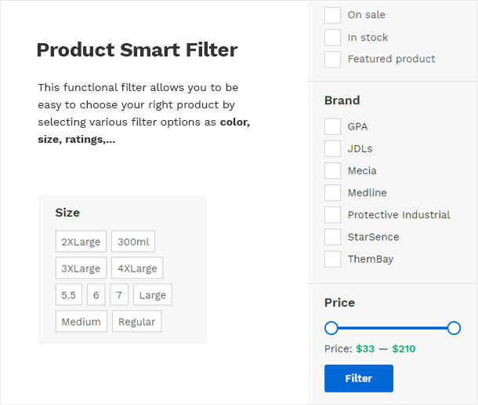Pick the Medium size option
The width and height of the screenshot is (478, 405).
[x=81, y=322]
